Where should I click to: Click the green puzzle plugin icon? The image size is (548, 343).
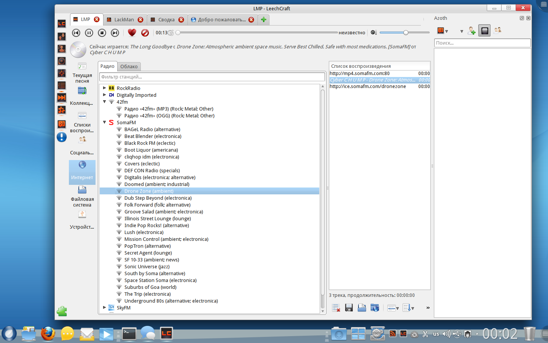tap(62, 311)
